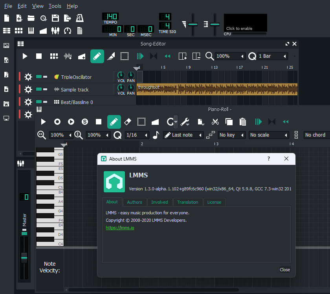
Task: Show the Beat+Bassline Editor from main toolbar
Action: tap(19, 31)
